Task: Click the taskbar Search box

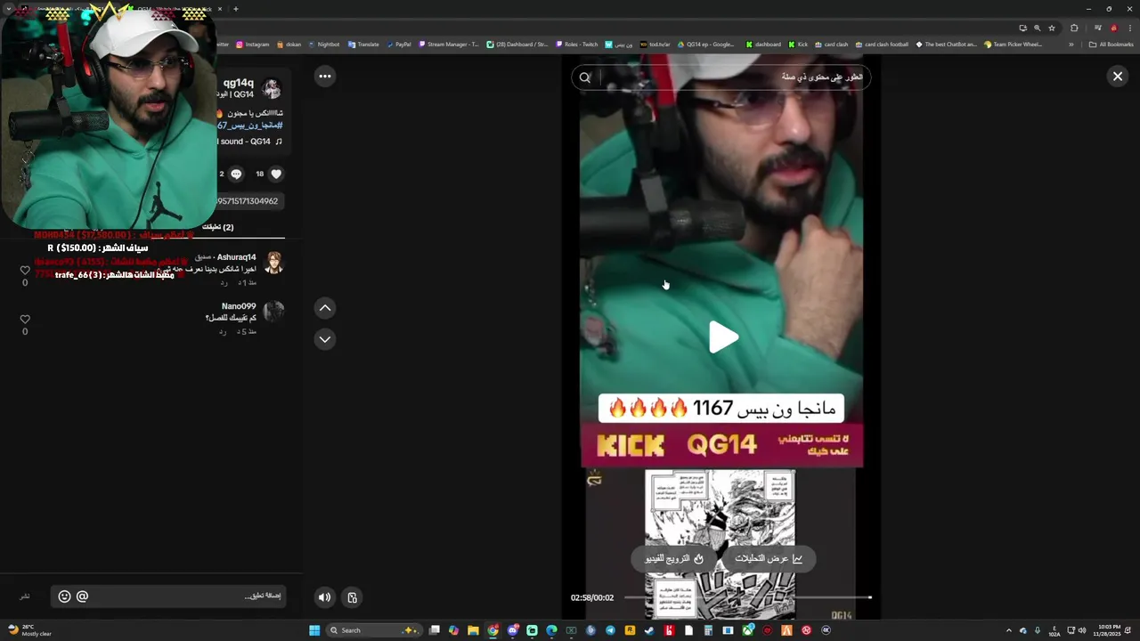Action: pyautogui.click(x=375, y=630)
